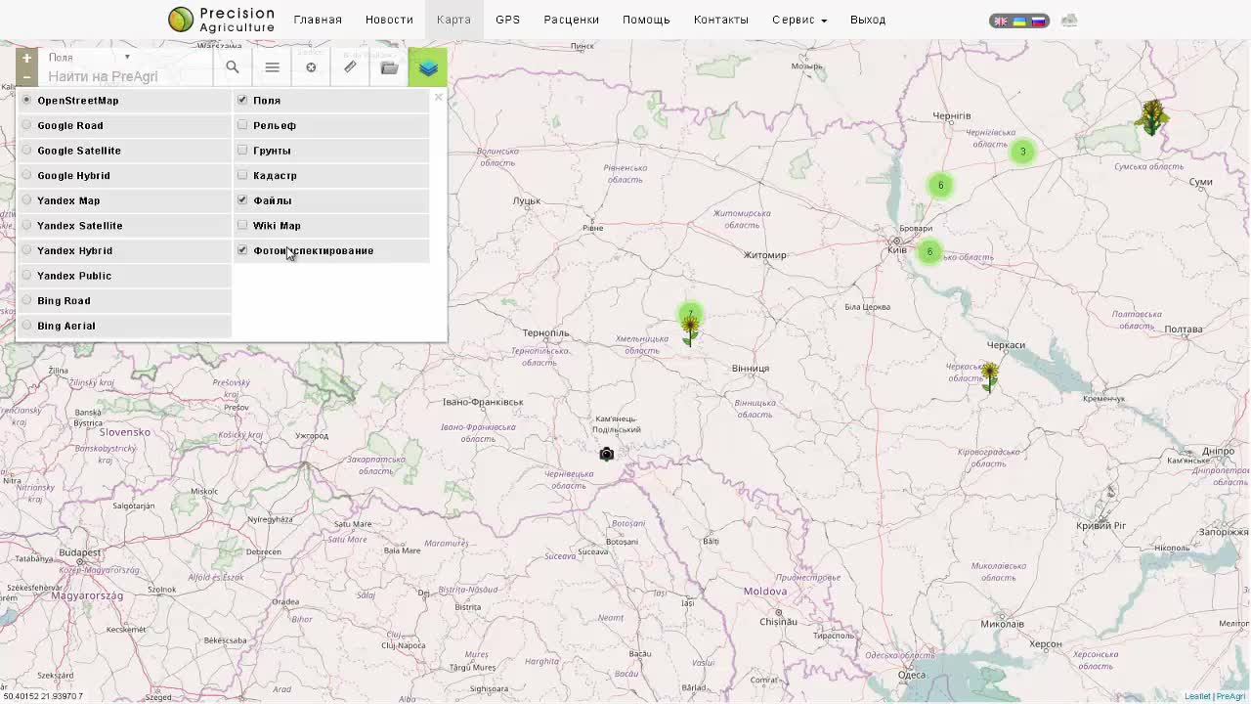This screenshot has width=1251, height=704.
Task: Open the GPS menu item
Action: point(507,20)
